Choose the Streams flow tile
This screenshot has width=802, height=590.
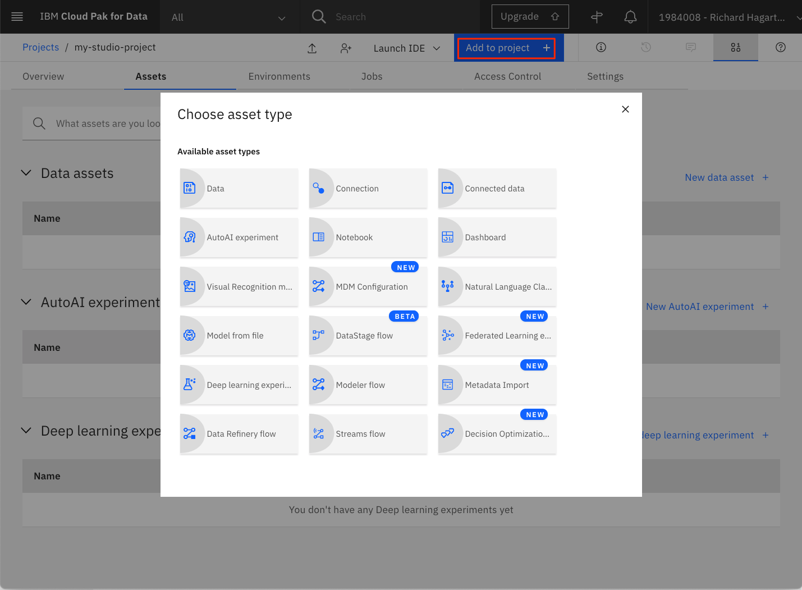(x=368, y=434)
